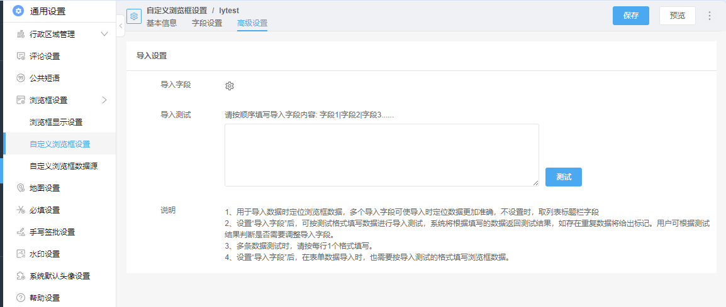
Task: Click the 测试 button
Action: click(564, 177)
